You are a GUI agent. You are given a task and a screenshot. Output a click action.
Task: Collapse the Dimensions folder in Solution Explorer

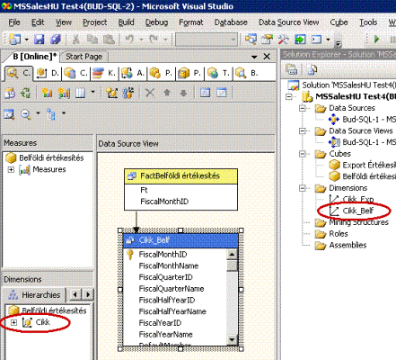303,188
